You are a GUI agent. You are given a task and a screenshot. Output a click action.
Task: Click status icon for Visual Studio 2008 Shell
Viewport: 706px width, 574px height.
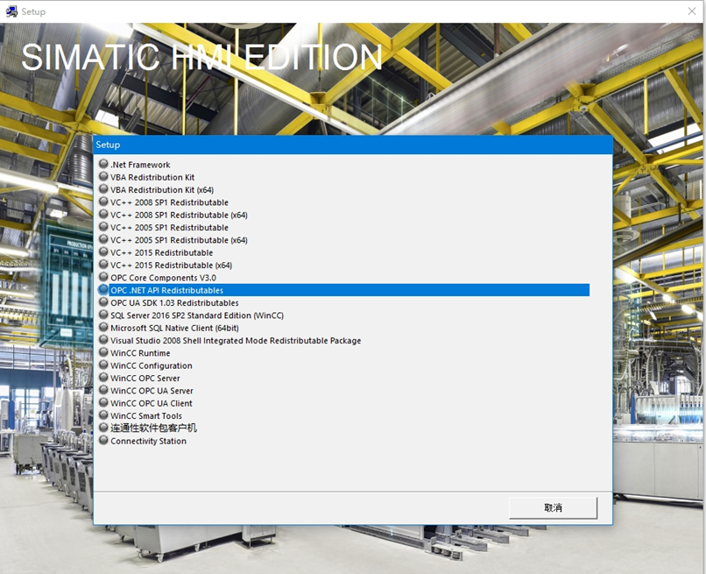[x=103, y=340]
